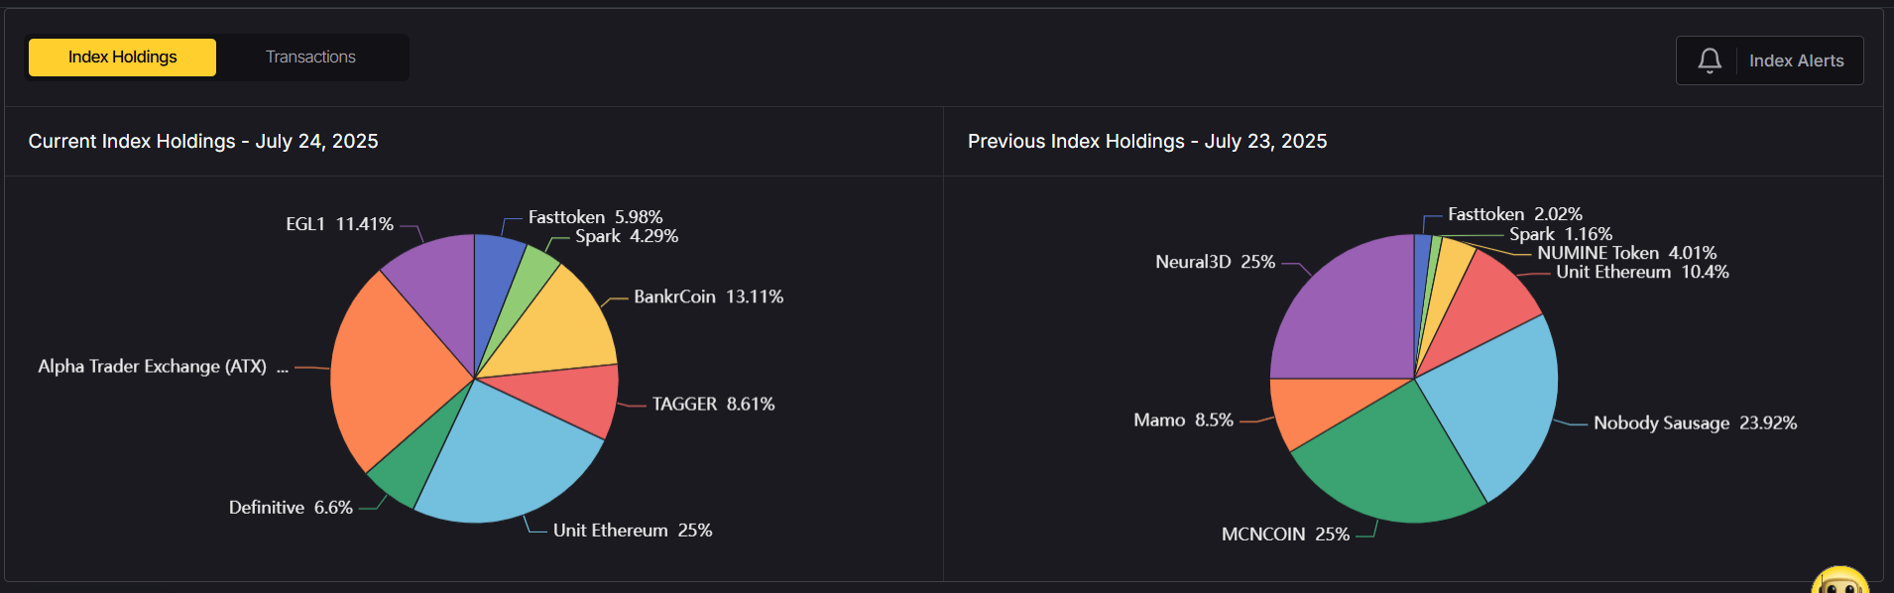
Task: Select the Index Holdings tab
Action: (122, 58)
